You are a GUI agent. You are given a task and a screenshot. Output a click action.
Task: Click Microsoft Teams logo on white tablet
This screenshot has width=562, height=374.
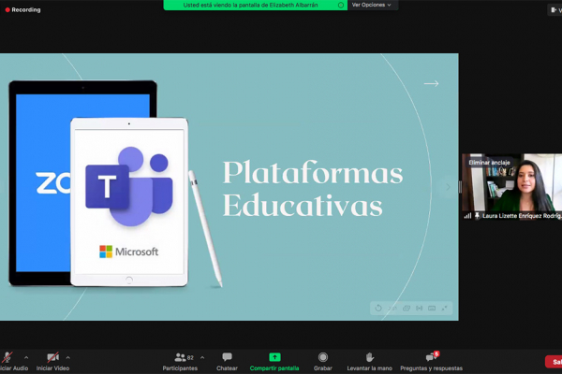[129, 186]
